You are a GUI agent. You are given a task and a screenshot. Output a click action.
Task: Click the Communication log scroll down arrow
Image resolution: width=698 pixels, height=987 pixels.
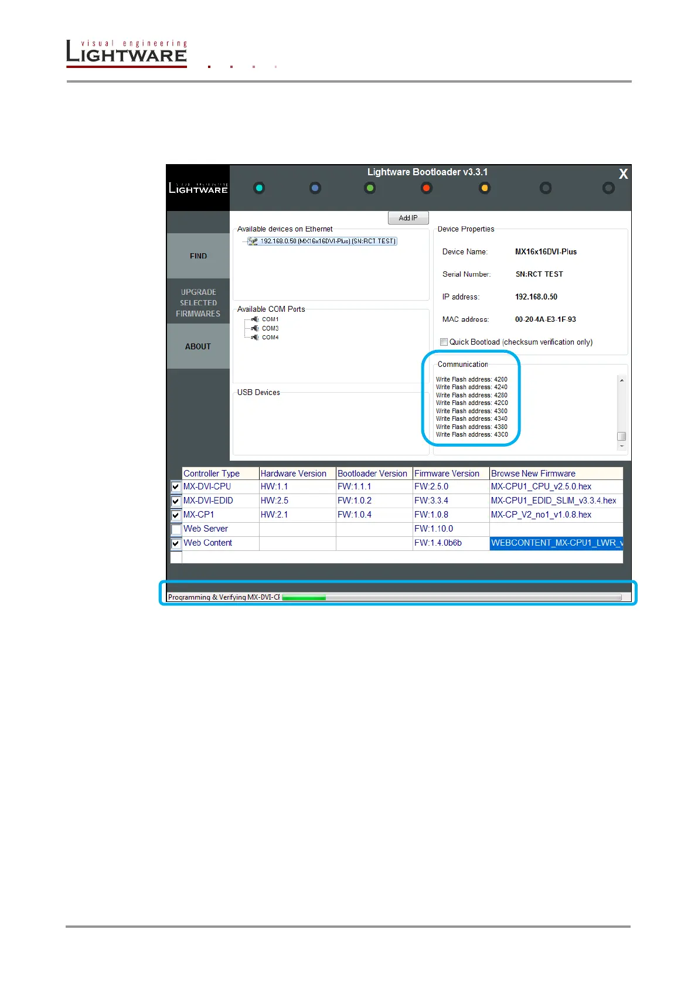pyautogui.click(x=622, y=446)
